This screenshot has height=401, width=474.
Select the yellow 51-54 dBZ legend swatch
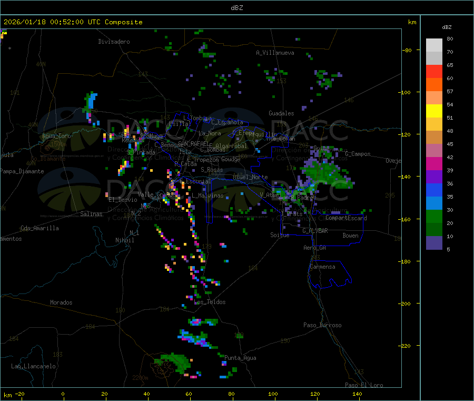tap(434, 111)
